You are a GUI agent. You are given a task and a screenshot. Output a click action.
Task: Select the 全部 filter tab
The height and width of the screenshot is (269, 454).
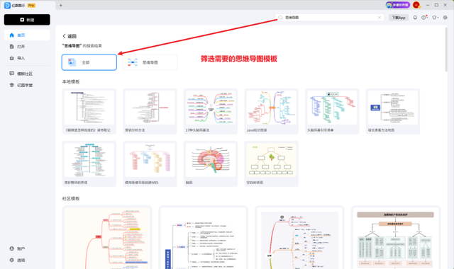(x=89, y=62)
